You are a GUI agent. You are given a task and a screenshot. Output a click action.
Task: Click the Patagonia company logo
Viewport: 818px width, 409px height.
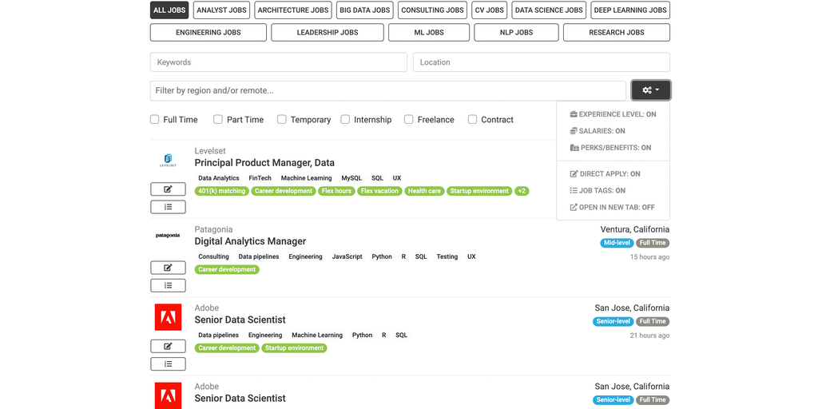tap(168, 236)
